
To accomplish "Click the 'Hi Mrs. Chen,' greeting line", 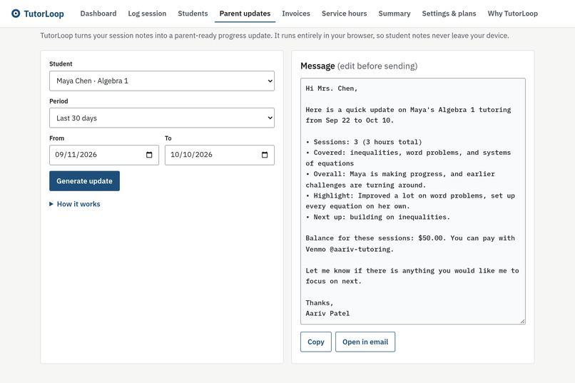I will click(332, 88).
